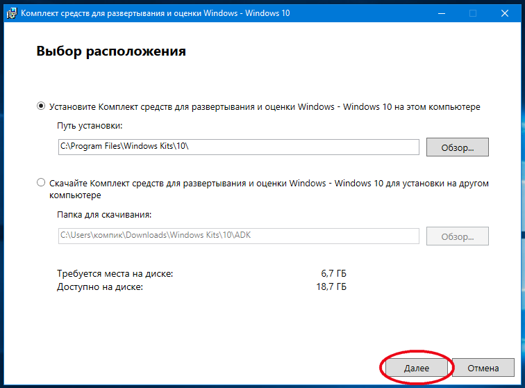Click the 18,7 ГБ available space value
525x388 pixels.
[331, 286]
